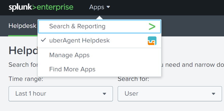Click the Splunk Enterprise logo
This screenshot has width=224, height=111.
tap(41, 7)
